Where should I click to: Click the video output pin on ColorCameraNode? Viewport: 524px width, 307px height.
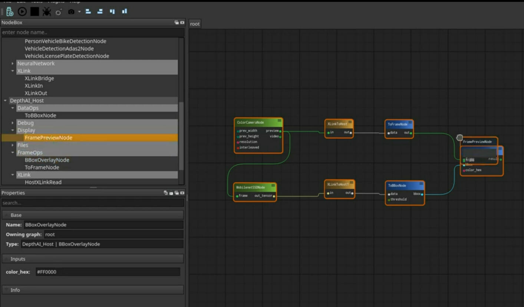[x=280, y=137]
